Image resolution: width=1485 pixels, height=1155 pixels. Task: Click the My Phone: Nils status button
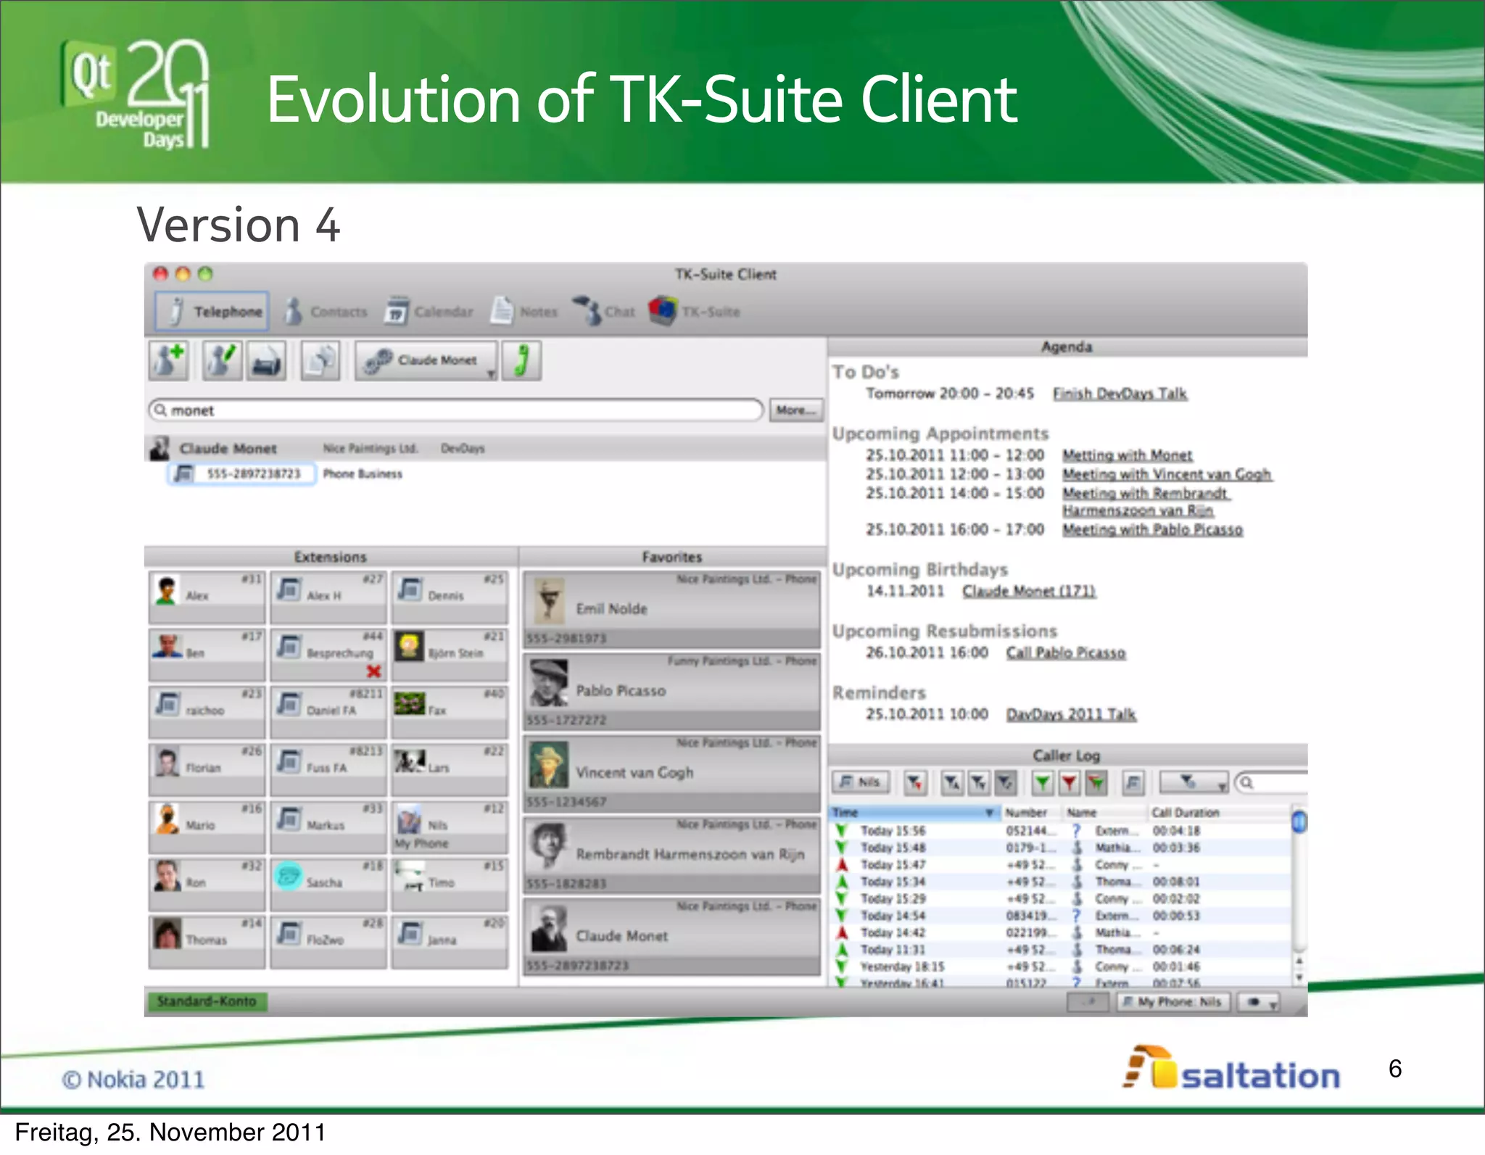point(1173,1002)
